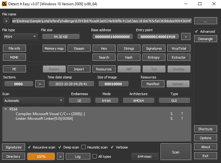The image size is (221, 163).
Task: Click the arrow button left of file path
Action: click(x=6, y=21)
